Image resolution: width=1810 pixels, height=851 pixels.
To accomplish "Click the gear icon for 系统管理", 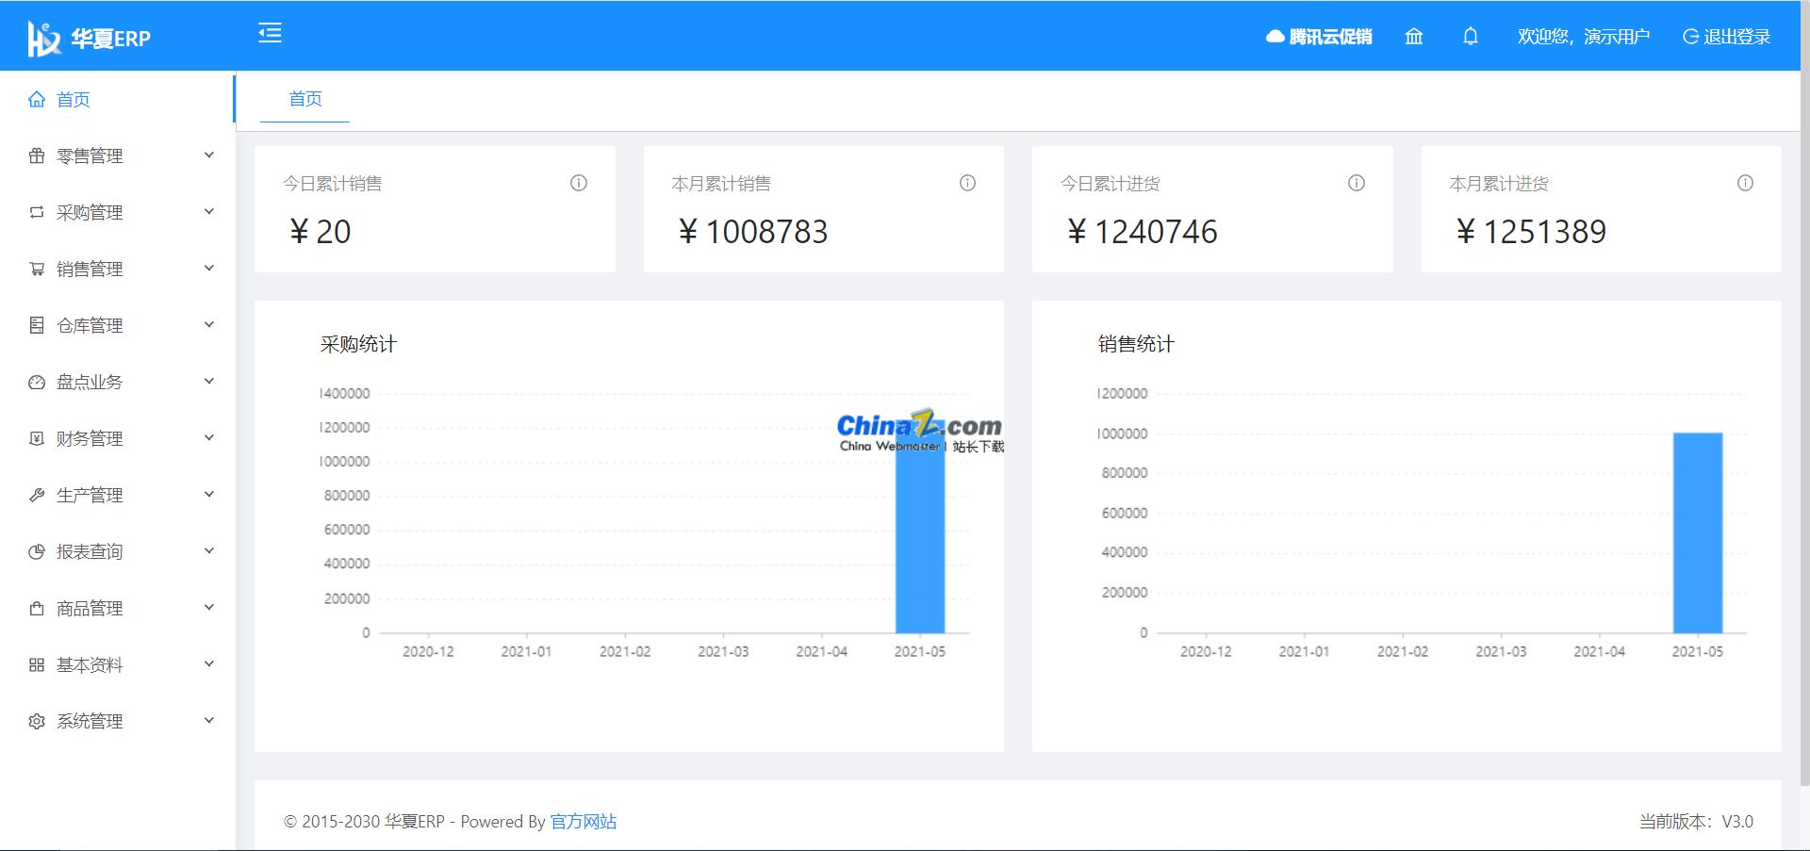I will click(37, 721).
